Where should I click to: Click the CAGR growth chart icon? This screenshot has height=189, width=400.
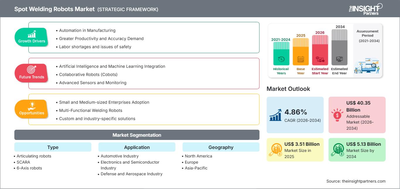[x=276, y=115]
